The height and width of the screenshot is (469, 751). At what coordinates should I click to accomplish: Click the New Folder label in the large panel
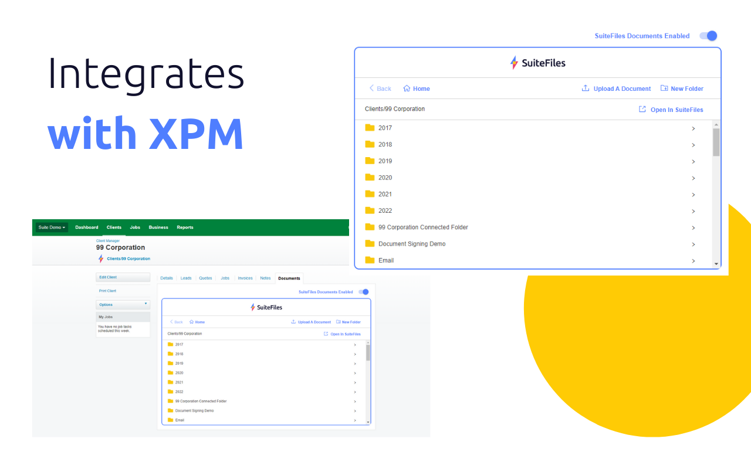pos(687,89)
